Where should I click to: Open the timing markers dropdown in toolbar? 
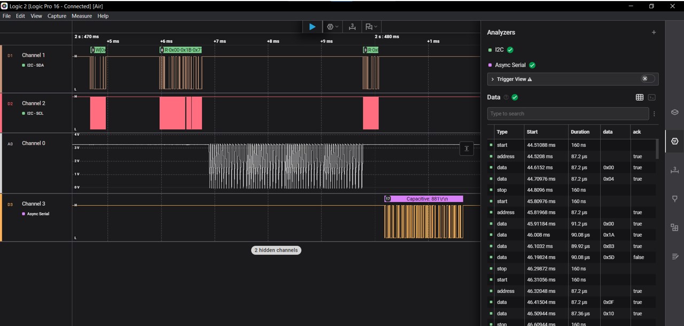point(371,27)
